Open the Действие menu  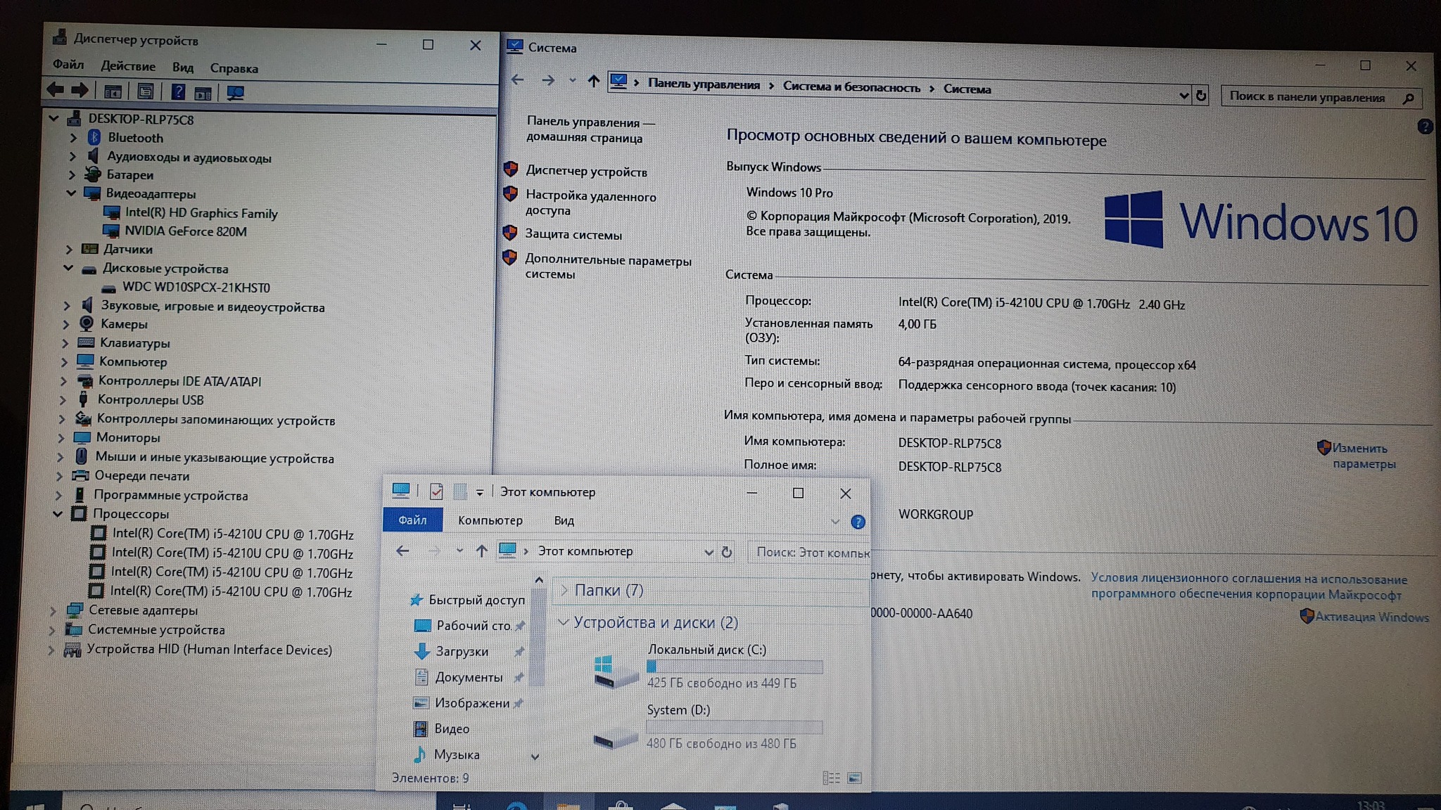point(127,66)
